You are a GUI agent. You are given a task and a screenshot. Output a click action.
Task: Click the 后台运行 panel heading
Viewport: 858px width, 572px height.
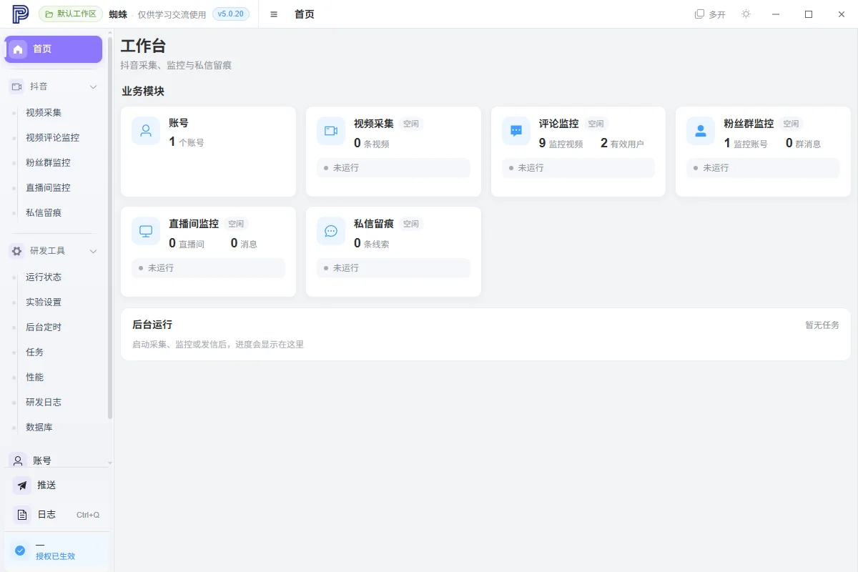pyautogui.click(x=152, y=325)
